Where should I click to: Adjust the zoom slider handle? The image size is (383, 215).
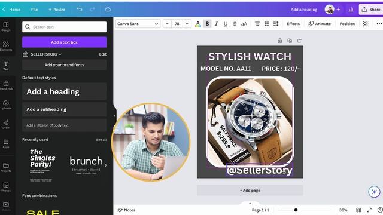click(296, 210)
